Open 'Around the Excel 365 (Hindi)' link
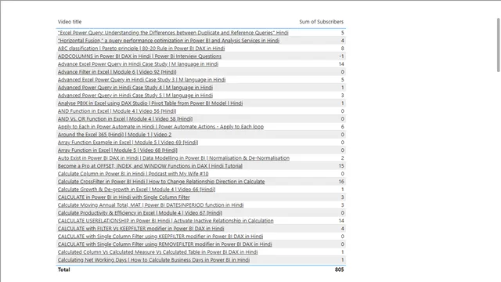501x282 pixels. [114, 135]
